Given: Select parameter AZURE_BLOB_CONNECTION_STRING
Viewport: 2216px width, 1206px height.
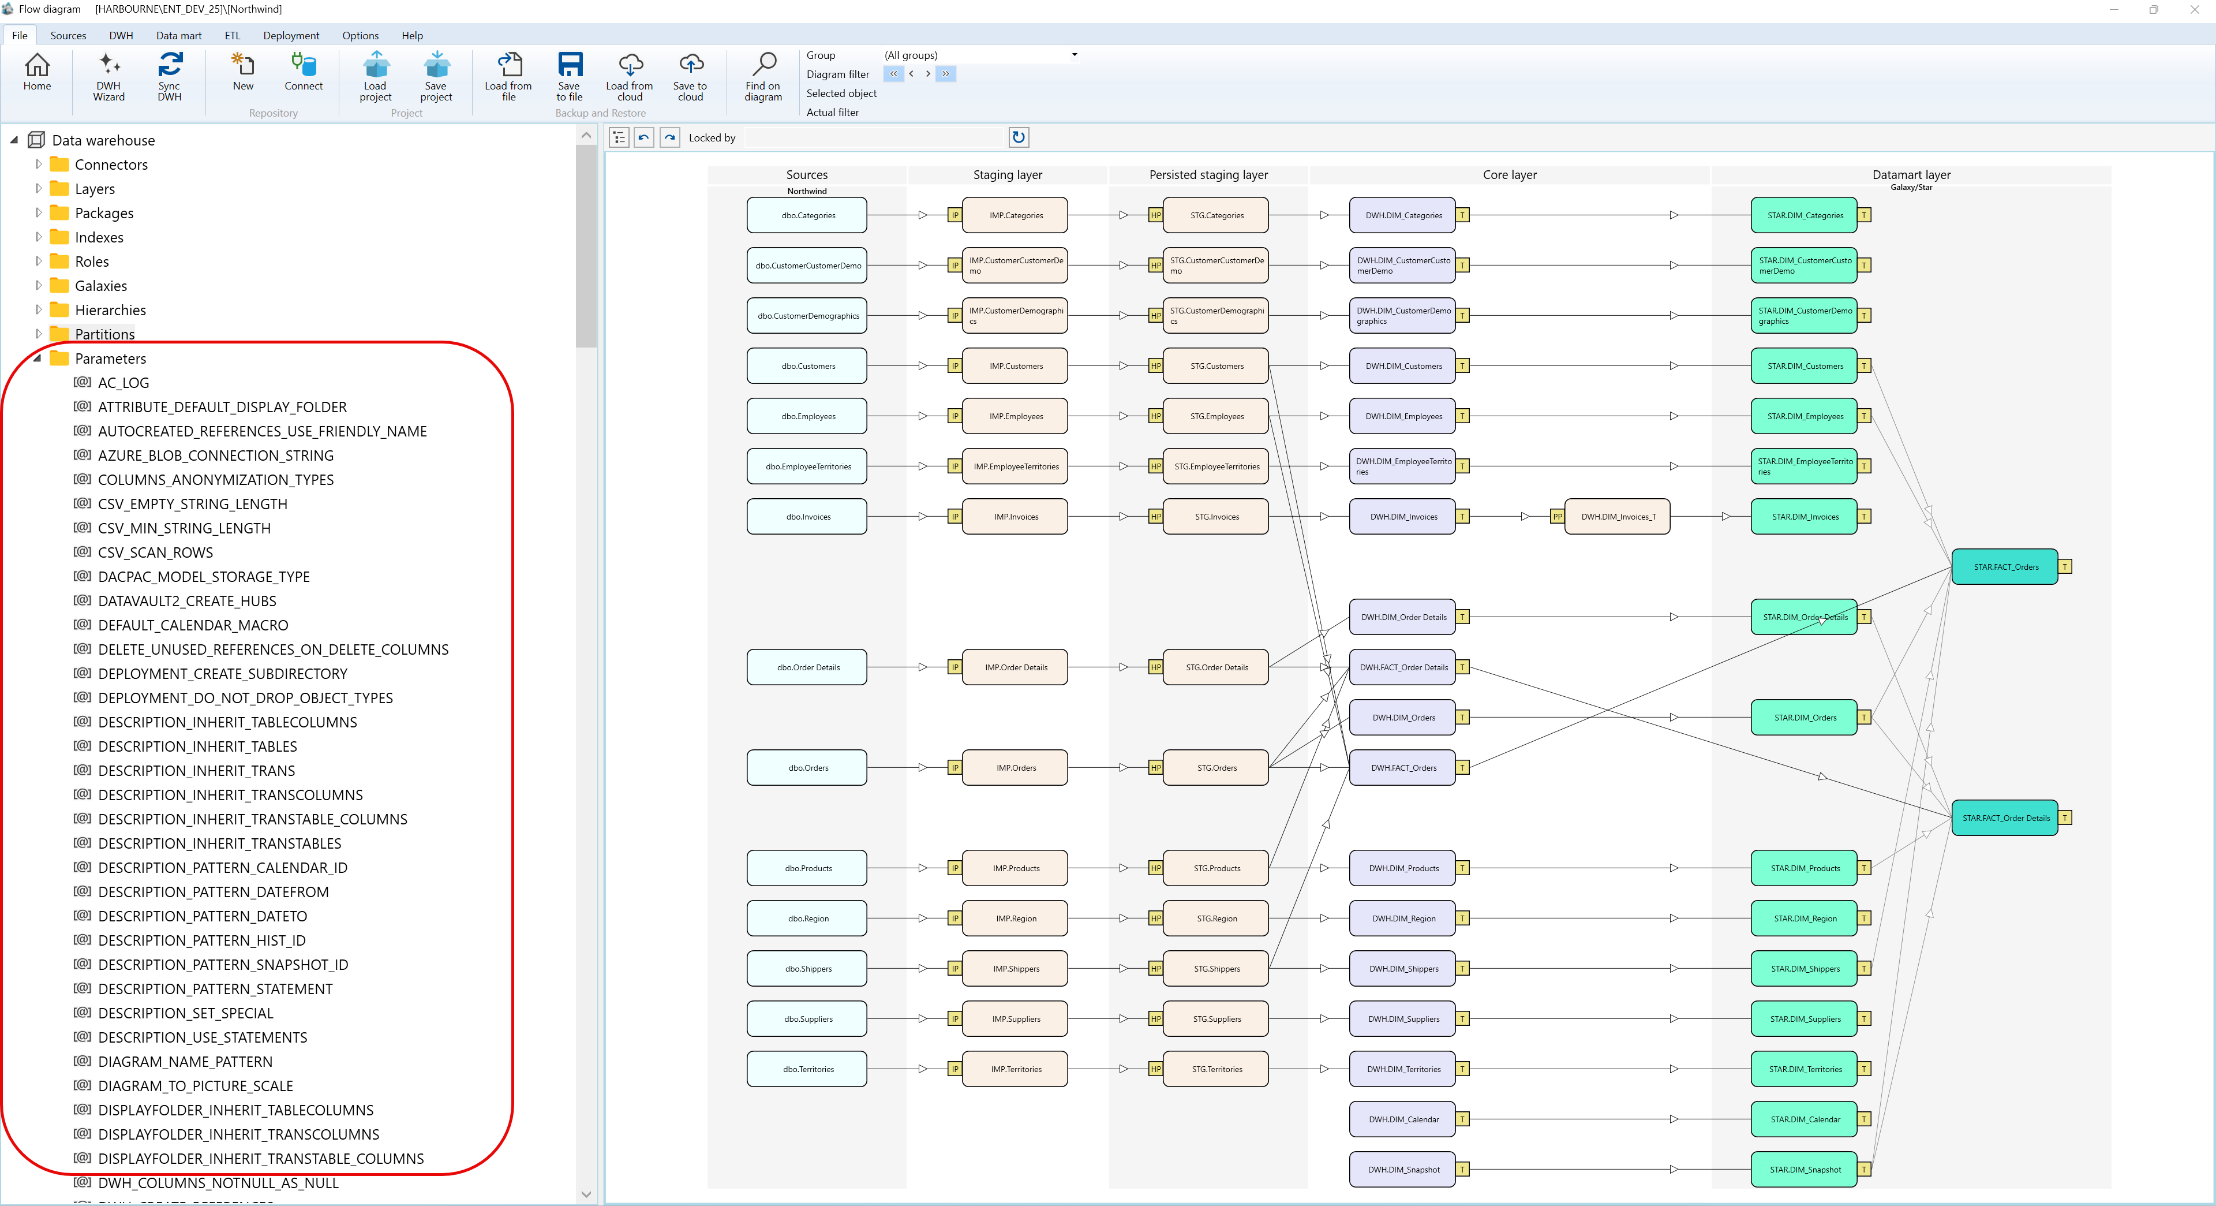Looking at the screenshot, I should coord(216,455).
